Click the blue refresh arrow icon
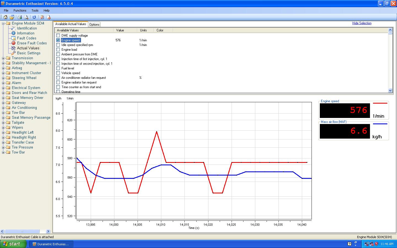397x248 pixels. tap(34, 17)
